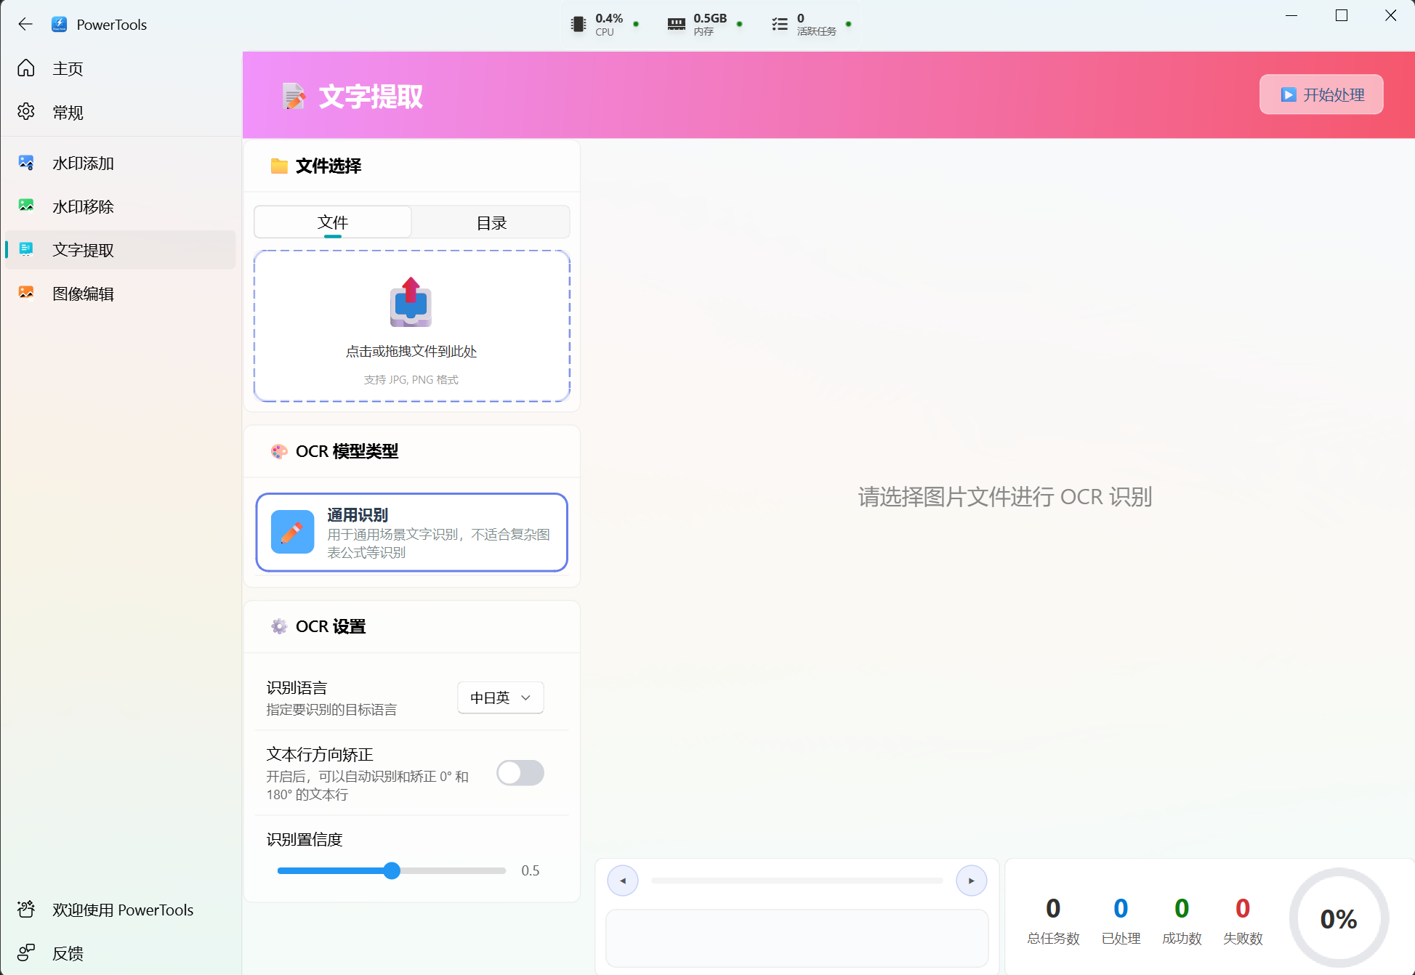Click the palette icon beside OCR 模型类型
This screenshot has height=975, width=1415.
[x=279, y=451]
